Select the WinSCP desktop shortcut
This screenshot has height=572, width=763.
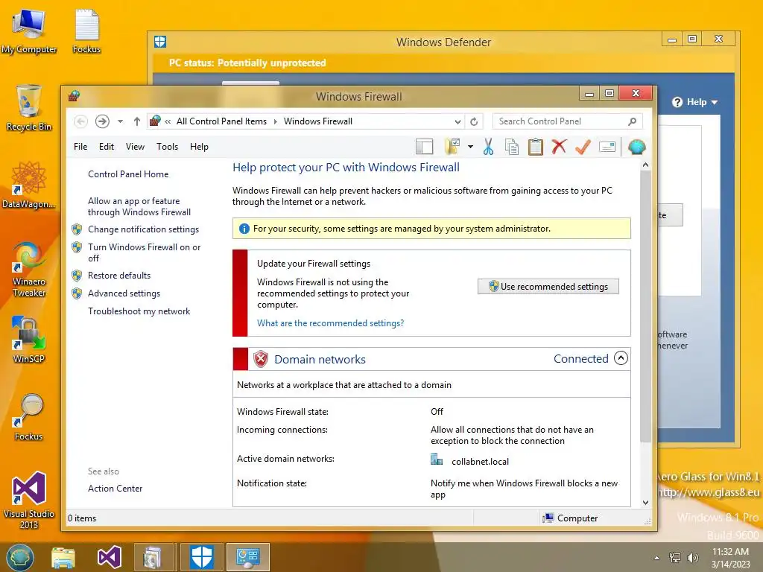point(29,340)
